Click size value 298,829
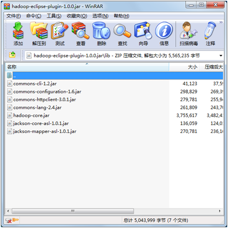The image size is (228, 228). pos(189,91)
